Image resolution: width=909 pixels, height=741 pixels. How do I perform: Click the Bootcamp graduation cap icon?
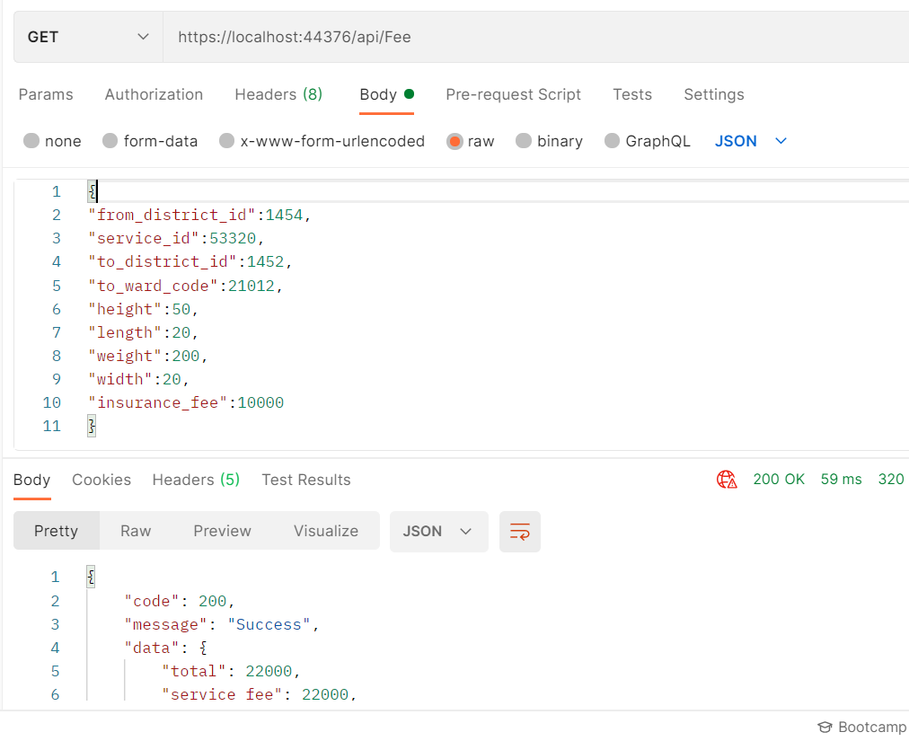click(825, 728)
